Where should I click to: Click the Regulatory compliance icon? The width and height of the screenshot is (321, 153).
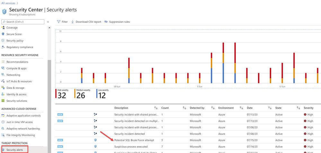pyautogui.click(x=3, y=47)
